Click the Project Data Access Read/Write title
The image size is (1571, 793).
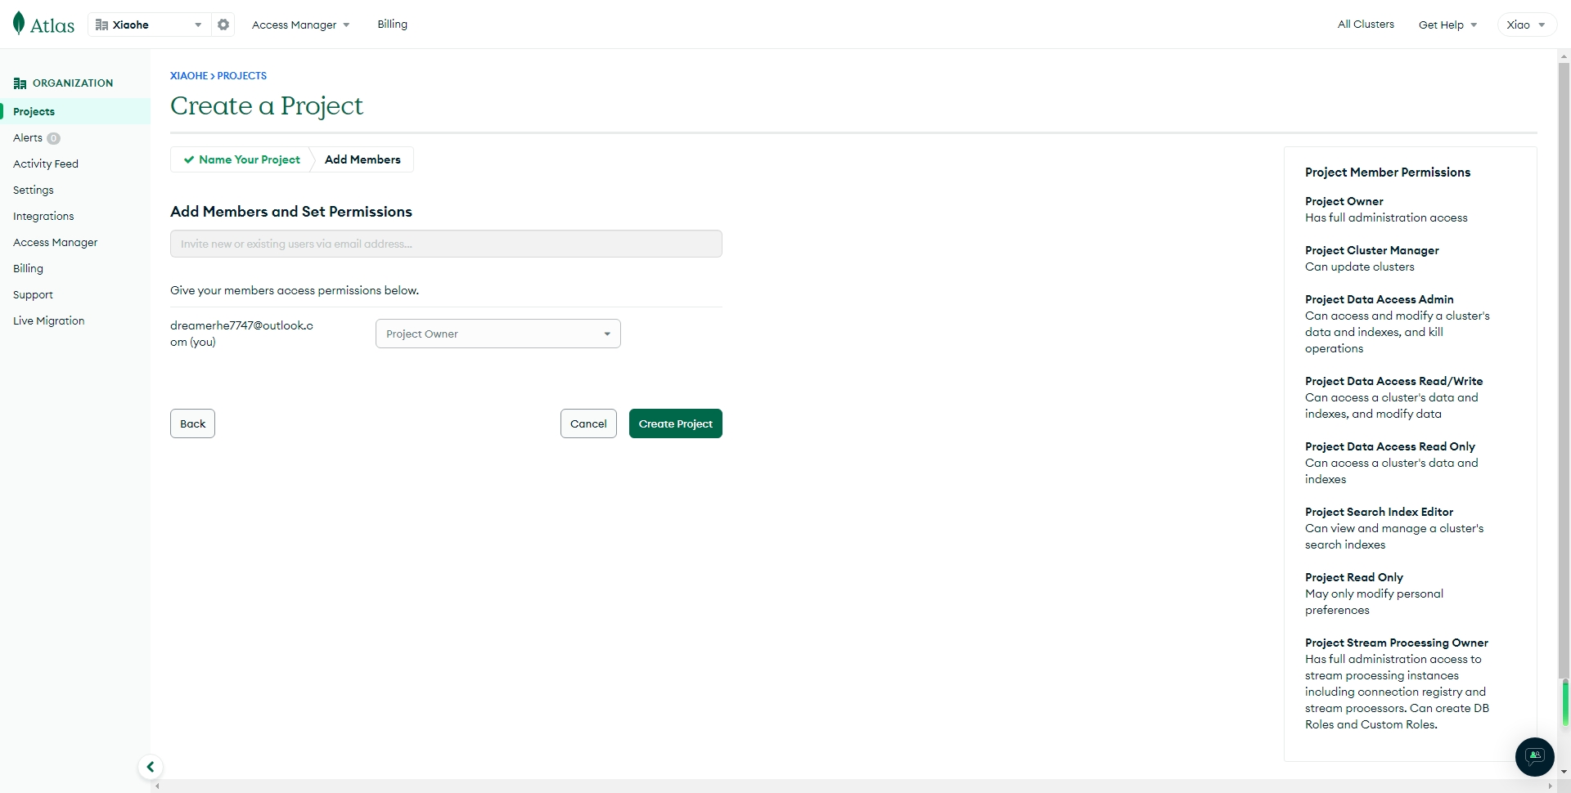coord(1394,381)
